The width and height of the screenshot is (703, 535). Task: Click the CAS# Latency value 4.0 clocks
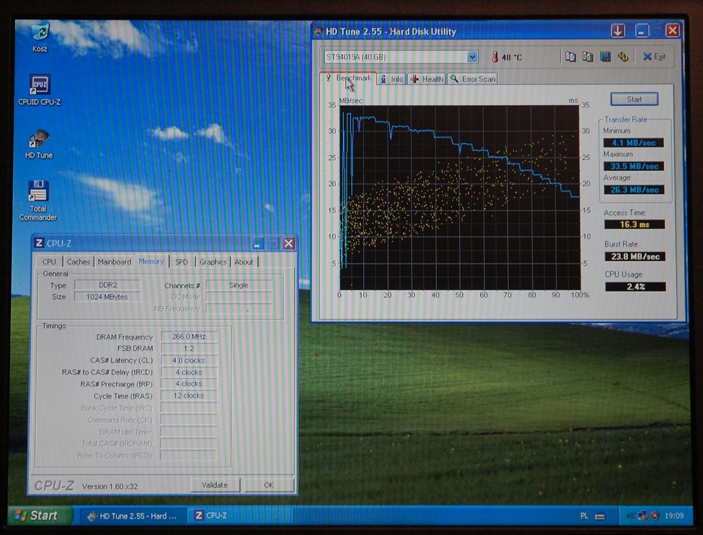[189, 360]
